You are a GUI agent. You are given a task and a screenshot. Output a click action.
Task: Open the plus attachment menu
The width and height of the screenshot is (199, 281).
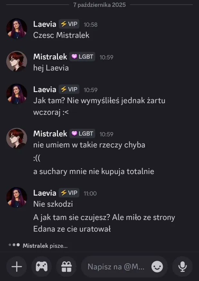17,267
